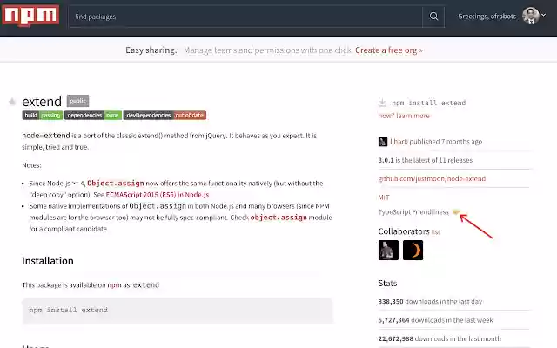Image resolution: width=557 pixels, height=348 pixels.
Task: Click the TypeScript Friendliness indicator icon
Action: (x=456, y=212)
